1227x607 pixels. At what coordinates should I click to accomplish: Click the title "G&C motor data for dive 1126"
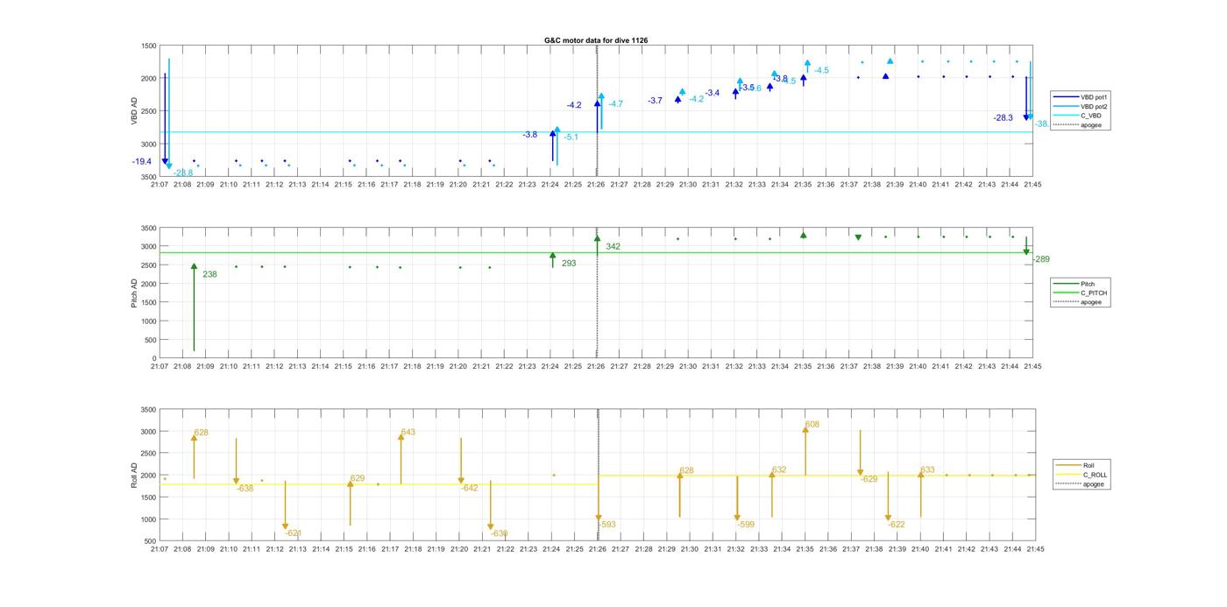click(x=596, y=40)
